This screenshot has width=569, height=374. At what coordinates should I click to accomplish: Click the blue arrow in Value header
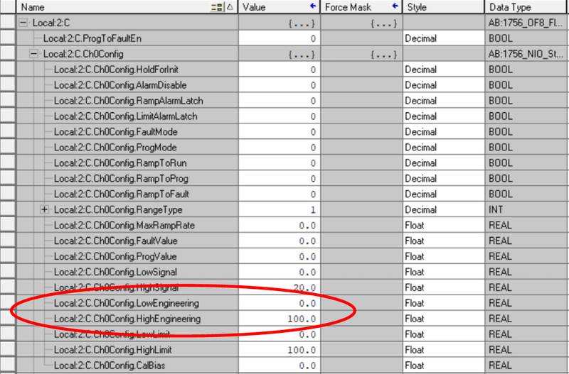312,7
